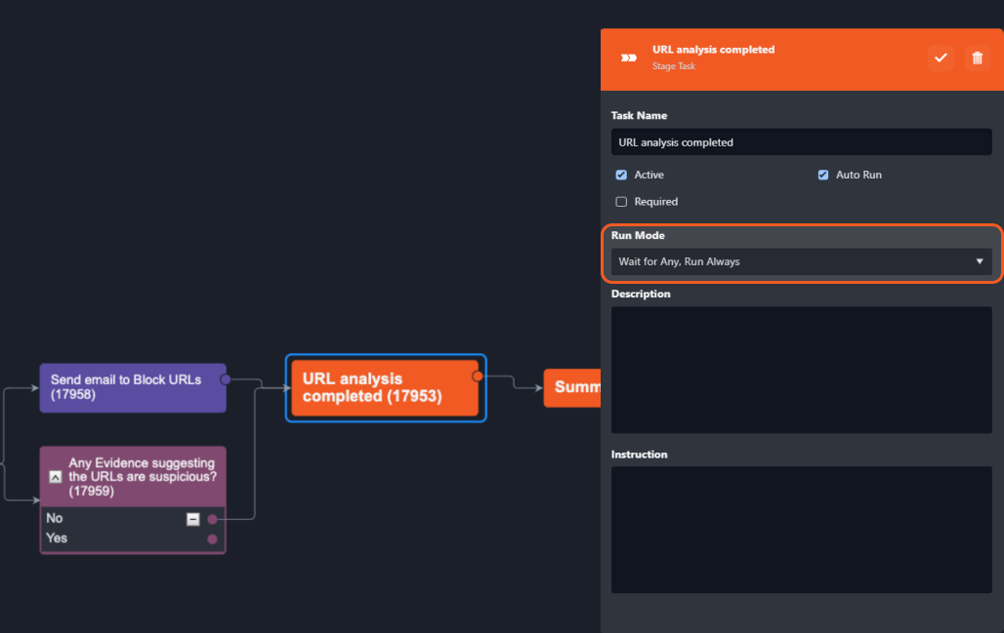Click the Yes option connector dot
The height and width of the screenshot is (633, 1004).
212,538
